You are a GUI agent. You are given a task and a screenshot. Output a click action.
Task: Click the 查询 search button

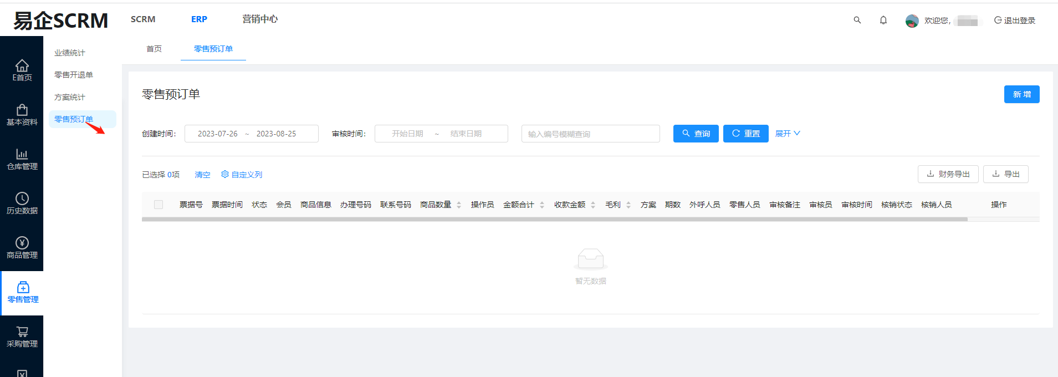696,134
